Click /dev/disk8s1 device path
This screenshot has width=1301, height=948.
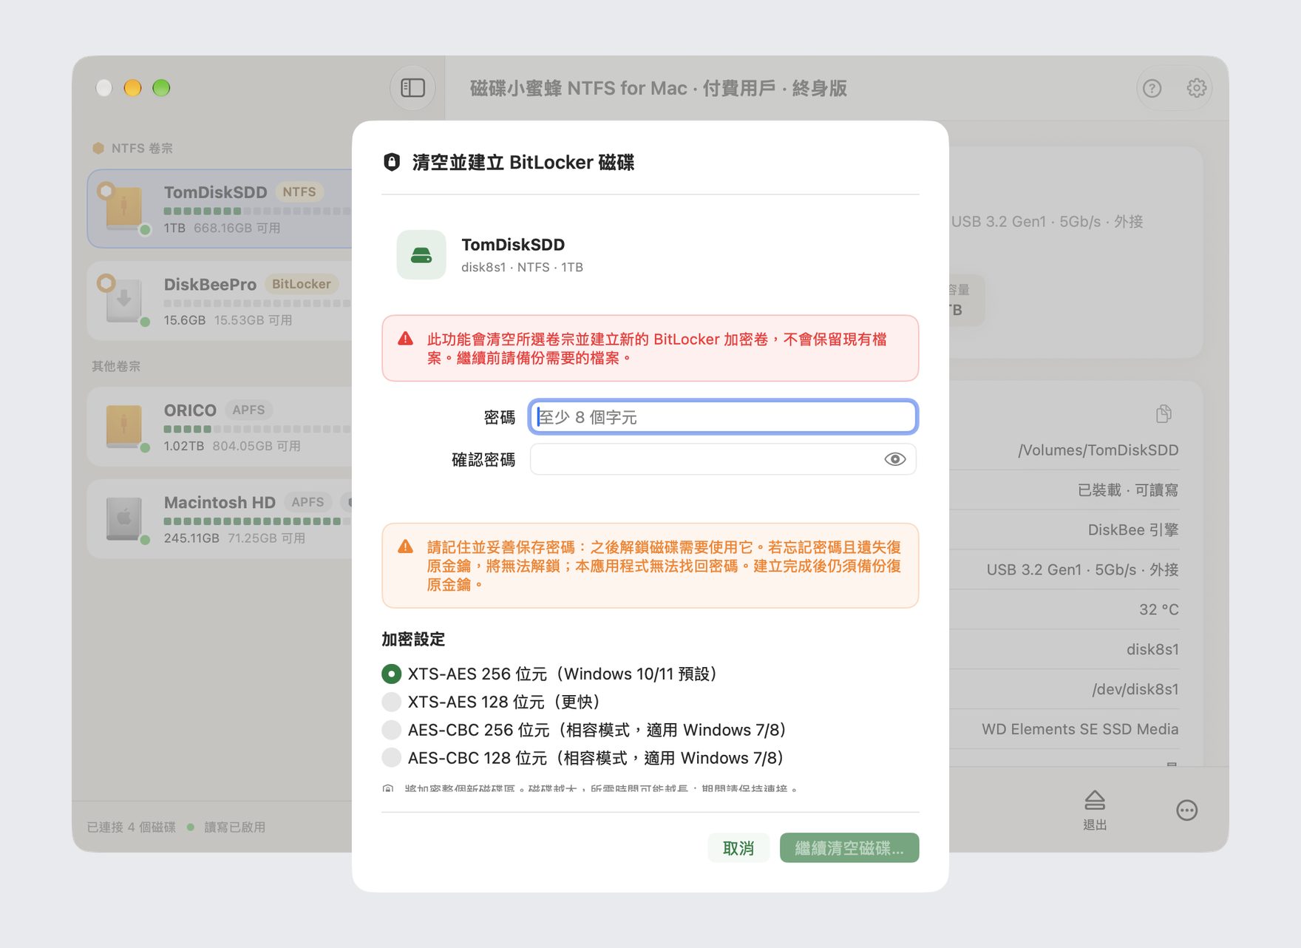[x=1135, y=690]
